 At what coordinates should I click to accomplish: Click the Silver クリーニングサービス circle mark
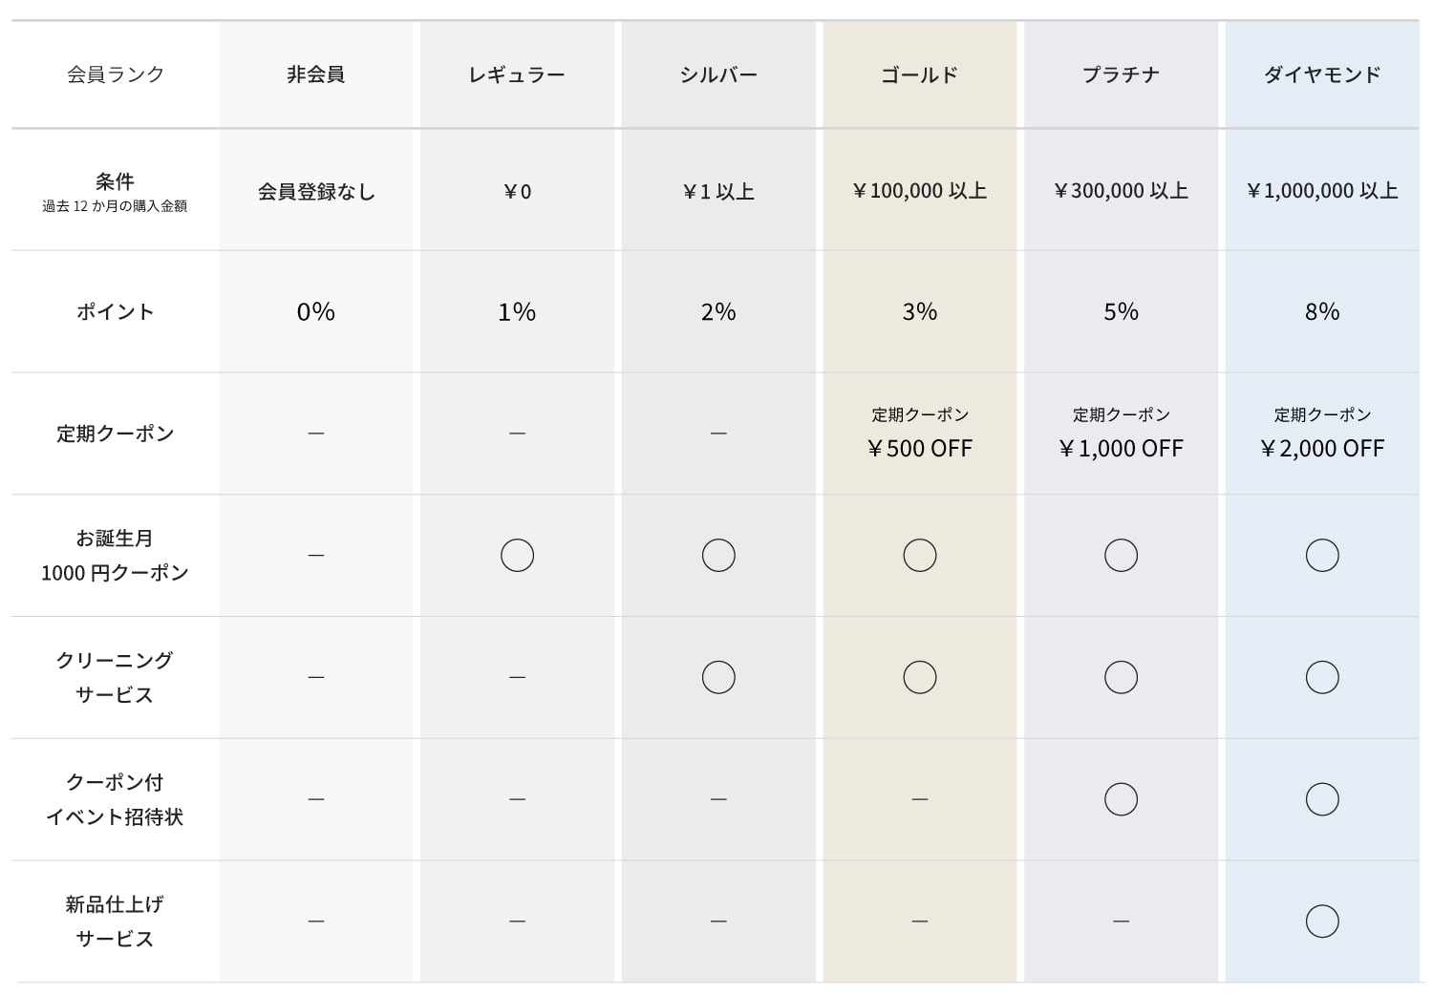[718, 677]
